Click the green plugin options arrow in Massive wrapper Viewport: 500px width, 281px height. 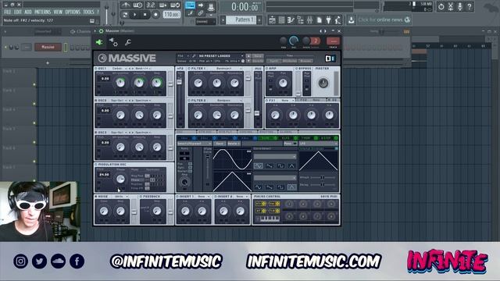[x=99, y=42]
